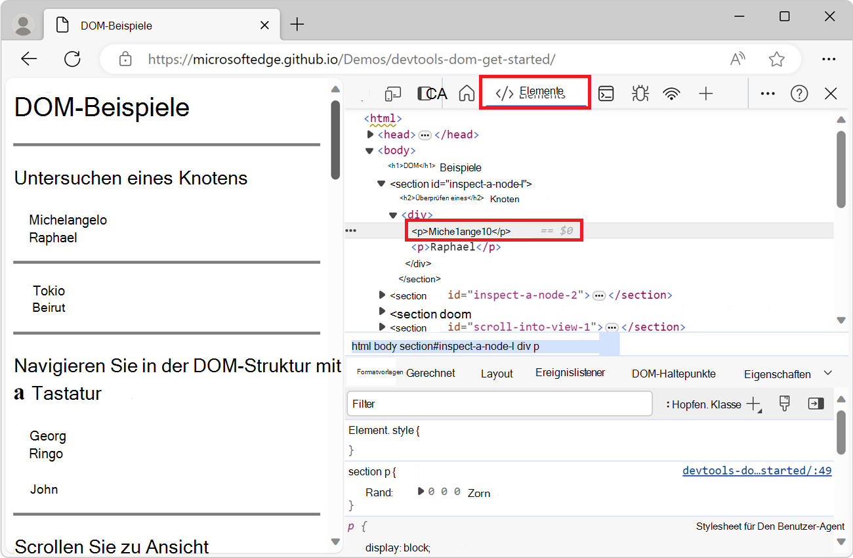Screen dimensions: 853x558
Task: Open the Sources bug icon
Action: [x=640, y=94]
